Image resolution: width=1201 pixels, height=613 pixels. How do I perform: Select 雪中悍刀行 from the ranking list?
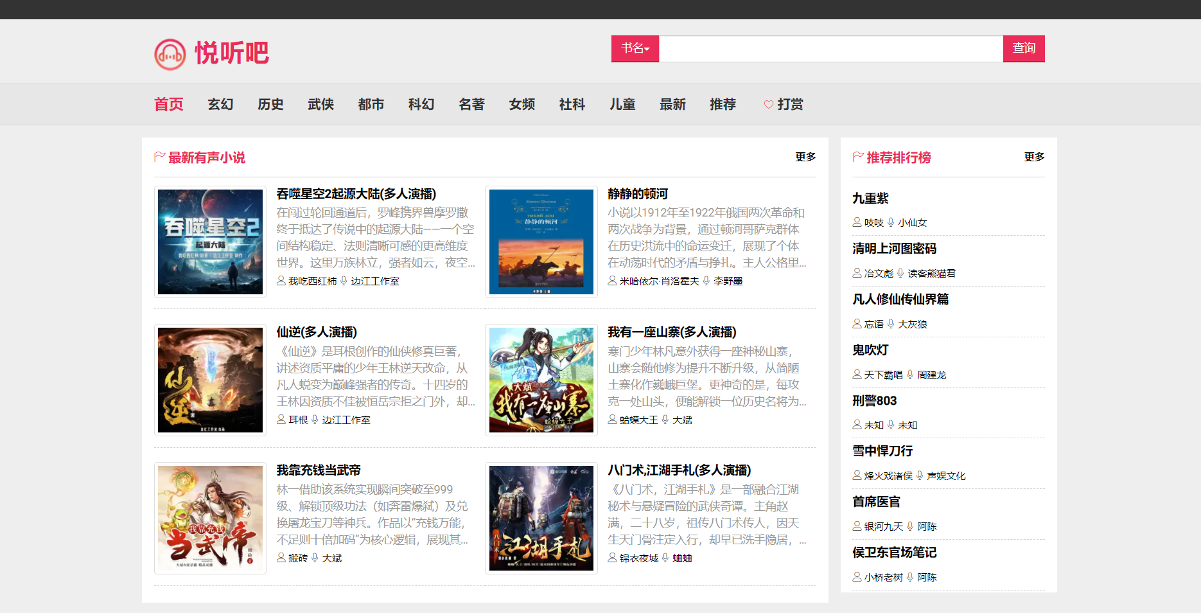tap(882, 451)
